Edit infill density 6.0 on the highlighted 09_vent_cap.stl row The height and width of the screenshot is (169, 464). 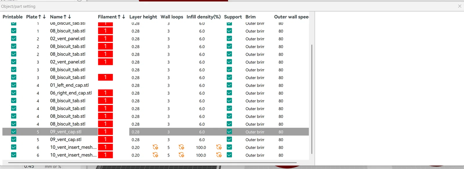(x=202, y=132)
